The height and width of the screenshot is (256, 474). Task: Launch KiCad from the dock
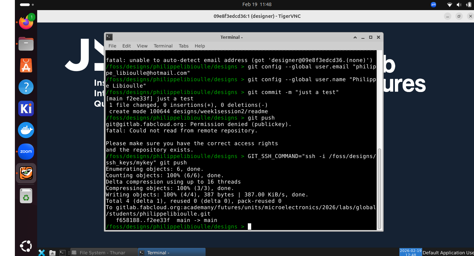point(26,108)
